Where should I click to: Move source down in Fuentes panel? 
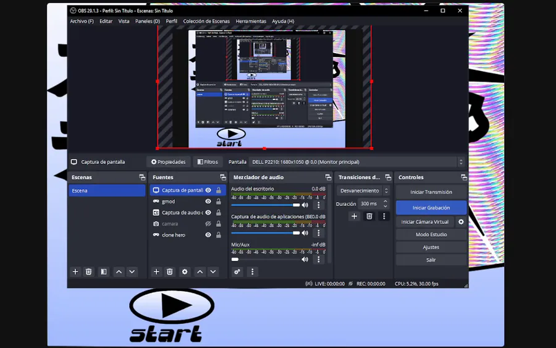(x=213, y=272)
